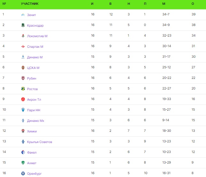Click the Rostov club crest icon
This screenshot has height=177, width=206.
(x=23, y=89)
